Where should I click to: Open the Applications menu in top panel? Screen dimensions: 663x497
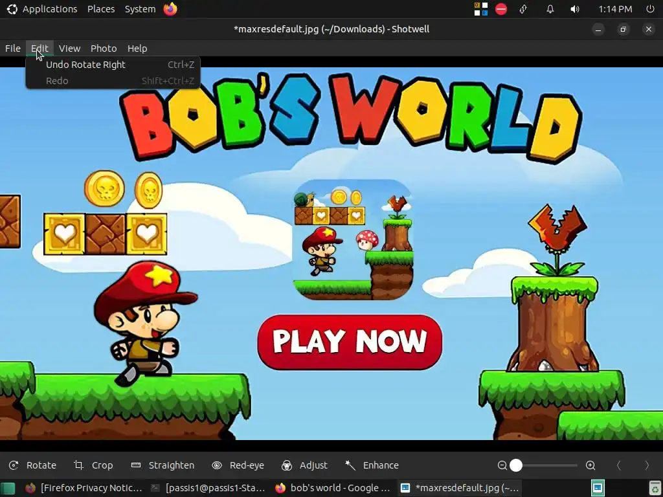(42, 9)
